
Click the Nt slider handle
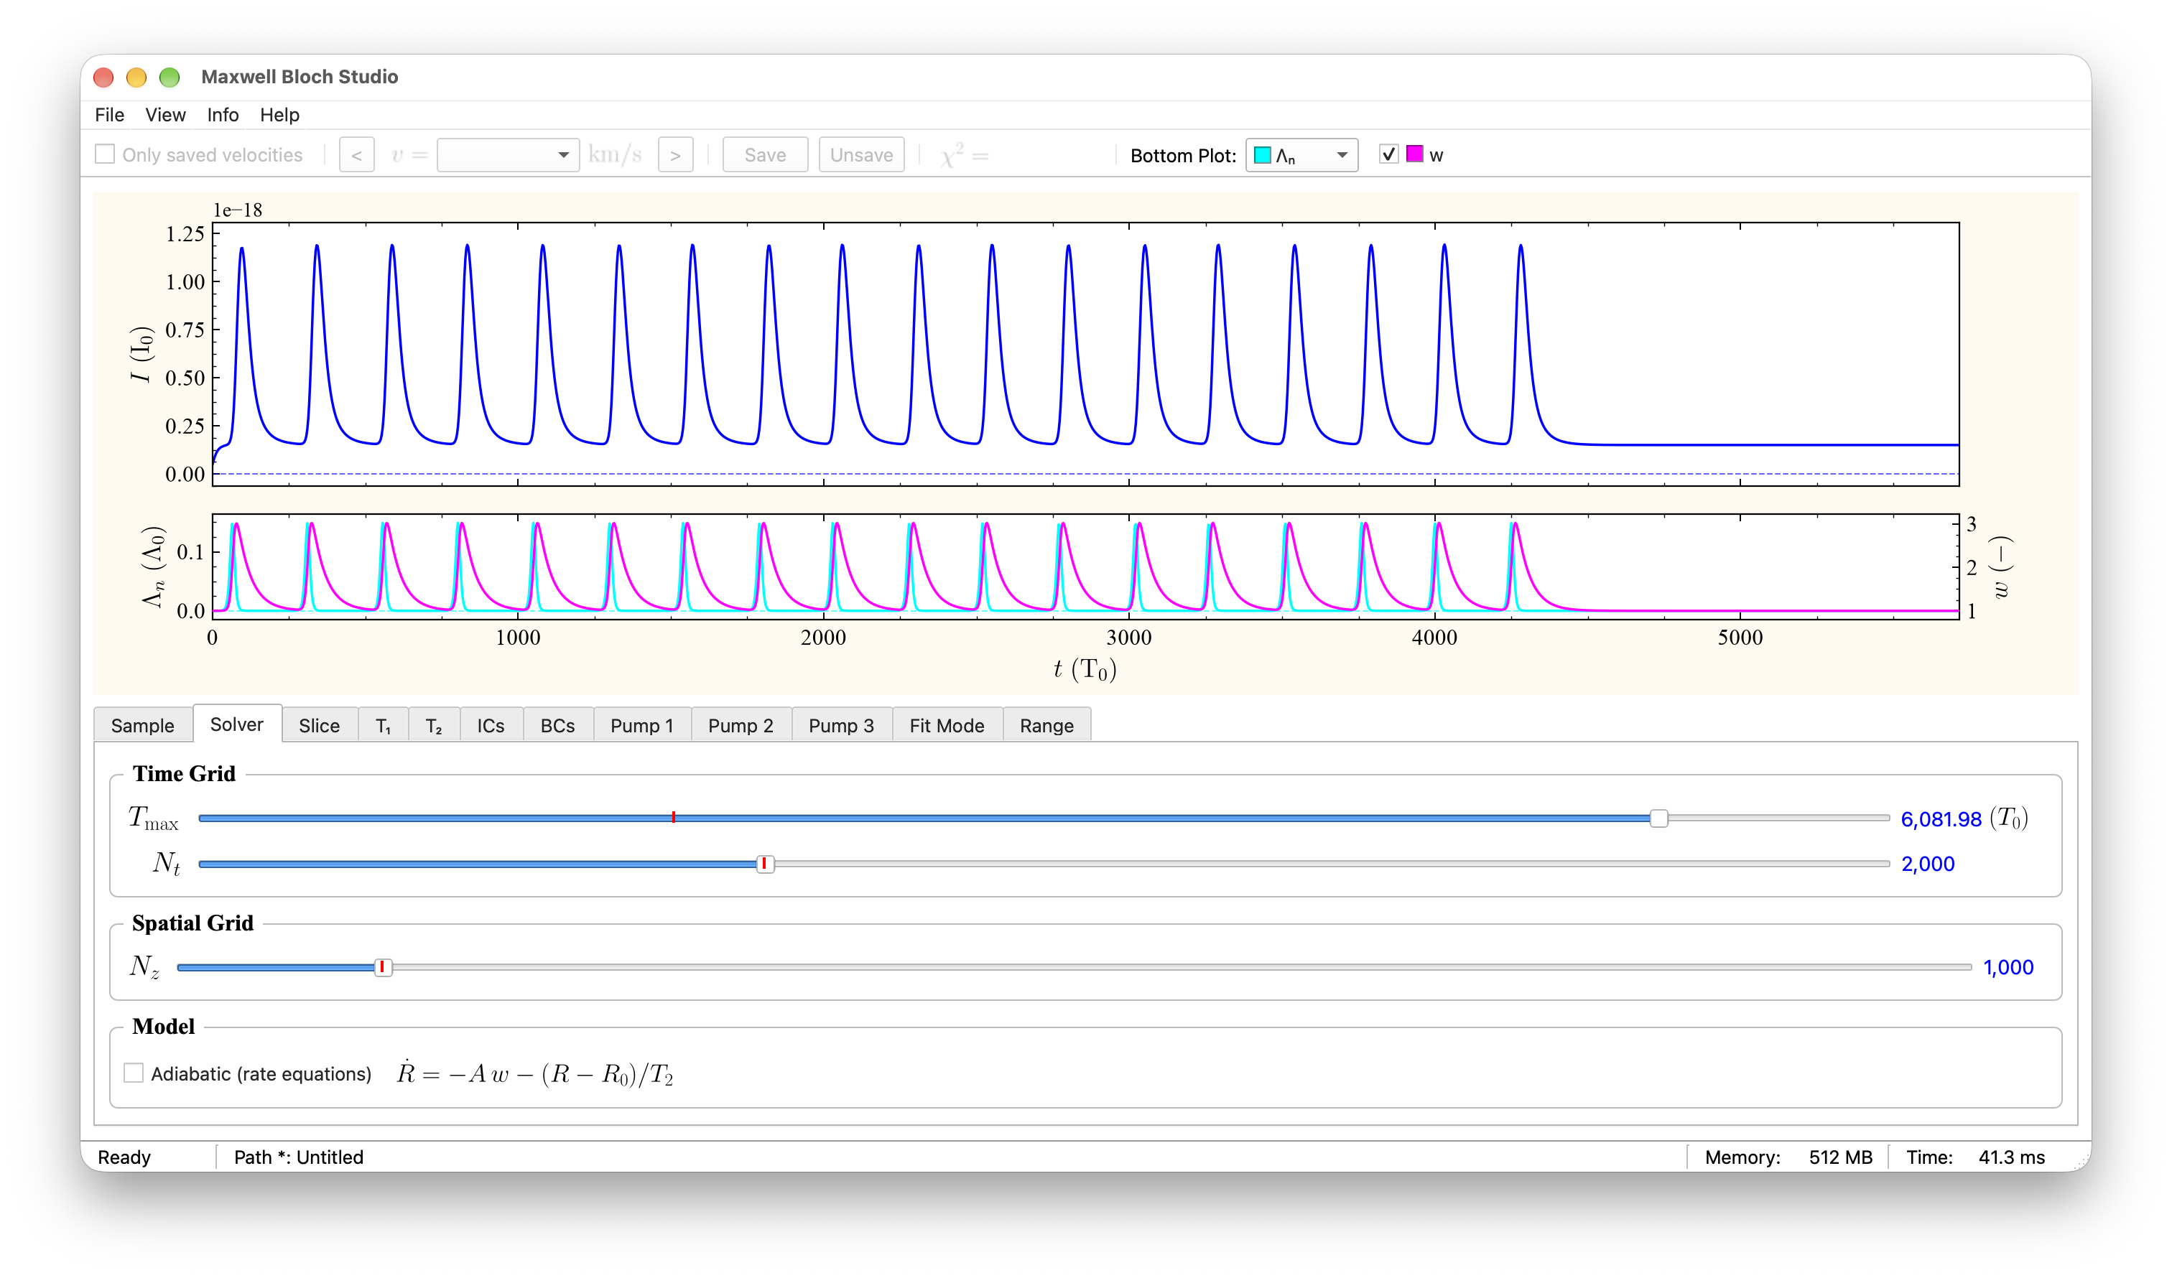[764, 864]
